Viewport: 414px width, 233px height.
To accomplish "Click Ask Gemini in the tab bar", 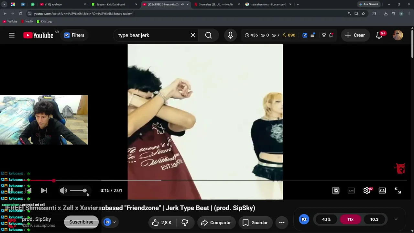I will 368,5.
